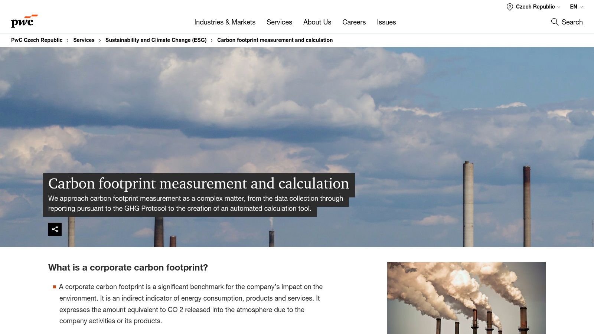Image resolution: width=594 pixels, height=334 pixels.
Task: Open the Services menu in the top navigation
Action: 279,22
